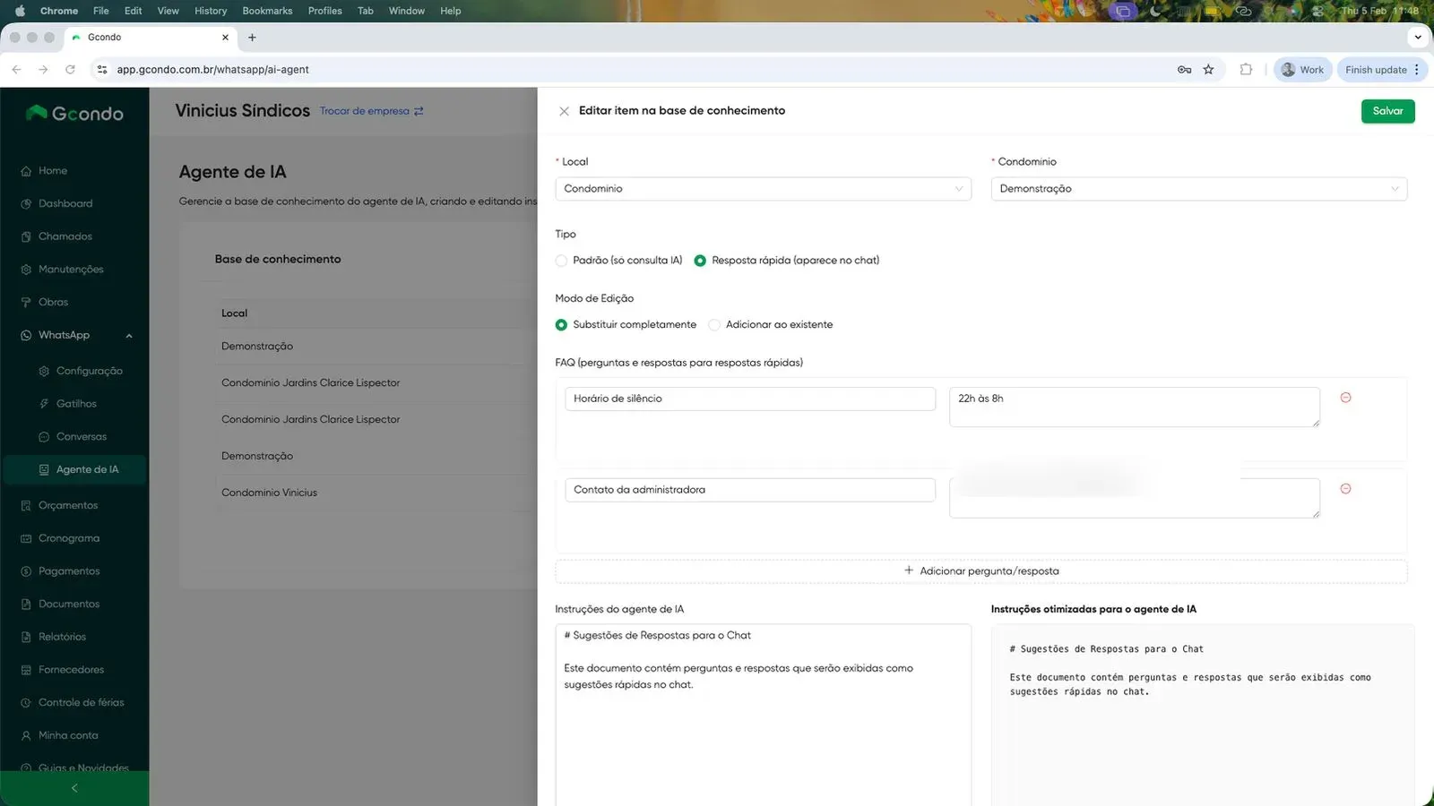The width and height of the screenshot is (1434, 806).
Task: Open the Condomínio dropdown showing Demonstração
Action: point(1199,189)
